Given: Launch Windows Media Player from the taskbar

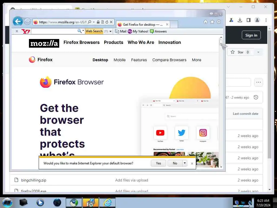Looking at the screenshot, I should pyautogui.click(x=40, y=203).
